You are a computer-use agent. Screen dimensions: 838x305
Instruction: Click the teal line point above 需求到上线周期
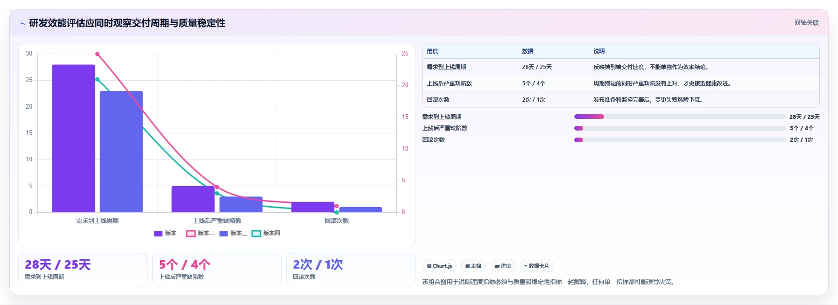[x=97, y=79]
